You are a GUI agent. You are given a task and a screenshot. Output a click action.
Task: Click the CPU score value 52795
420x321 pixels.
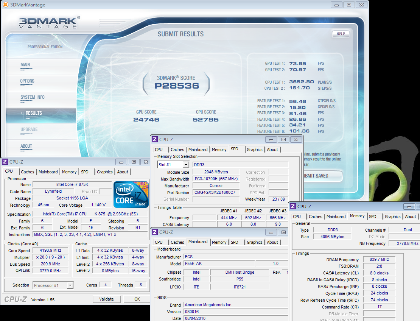206,120
